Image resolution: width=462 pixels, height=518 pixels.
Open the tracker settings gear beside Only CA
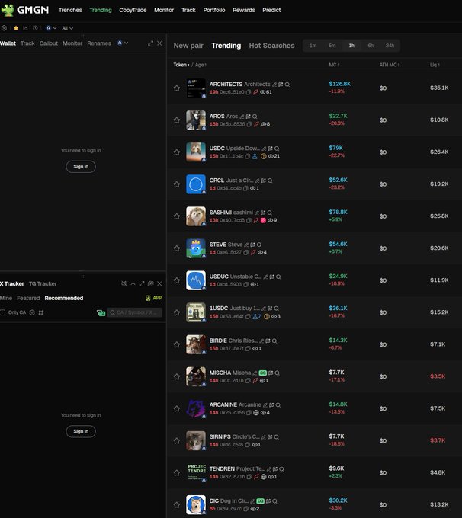(x=32, y=312)
